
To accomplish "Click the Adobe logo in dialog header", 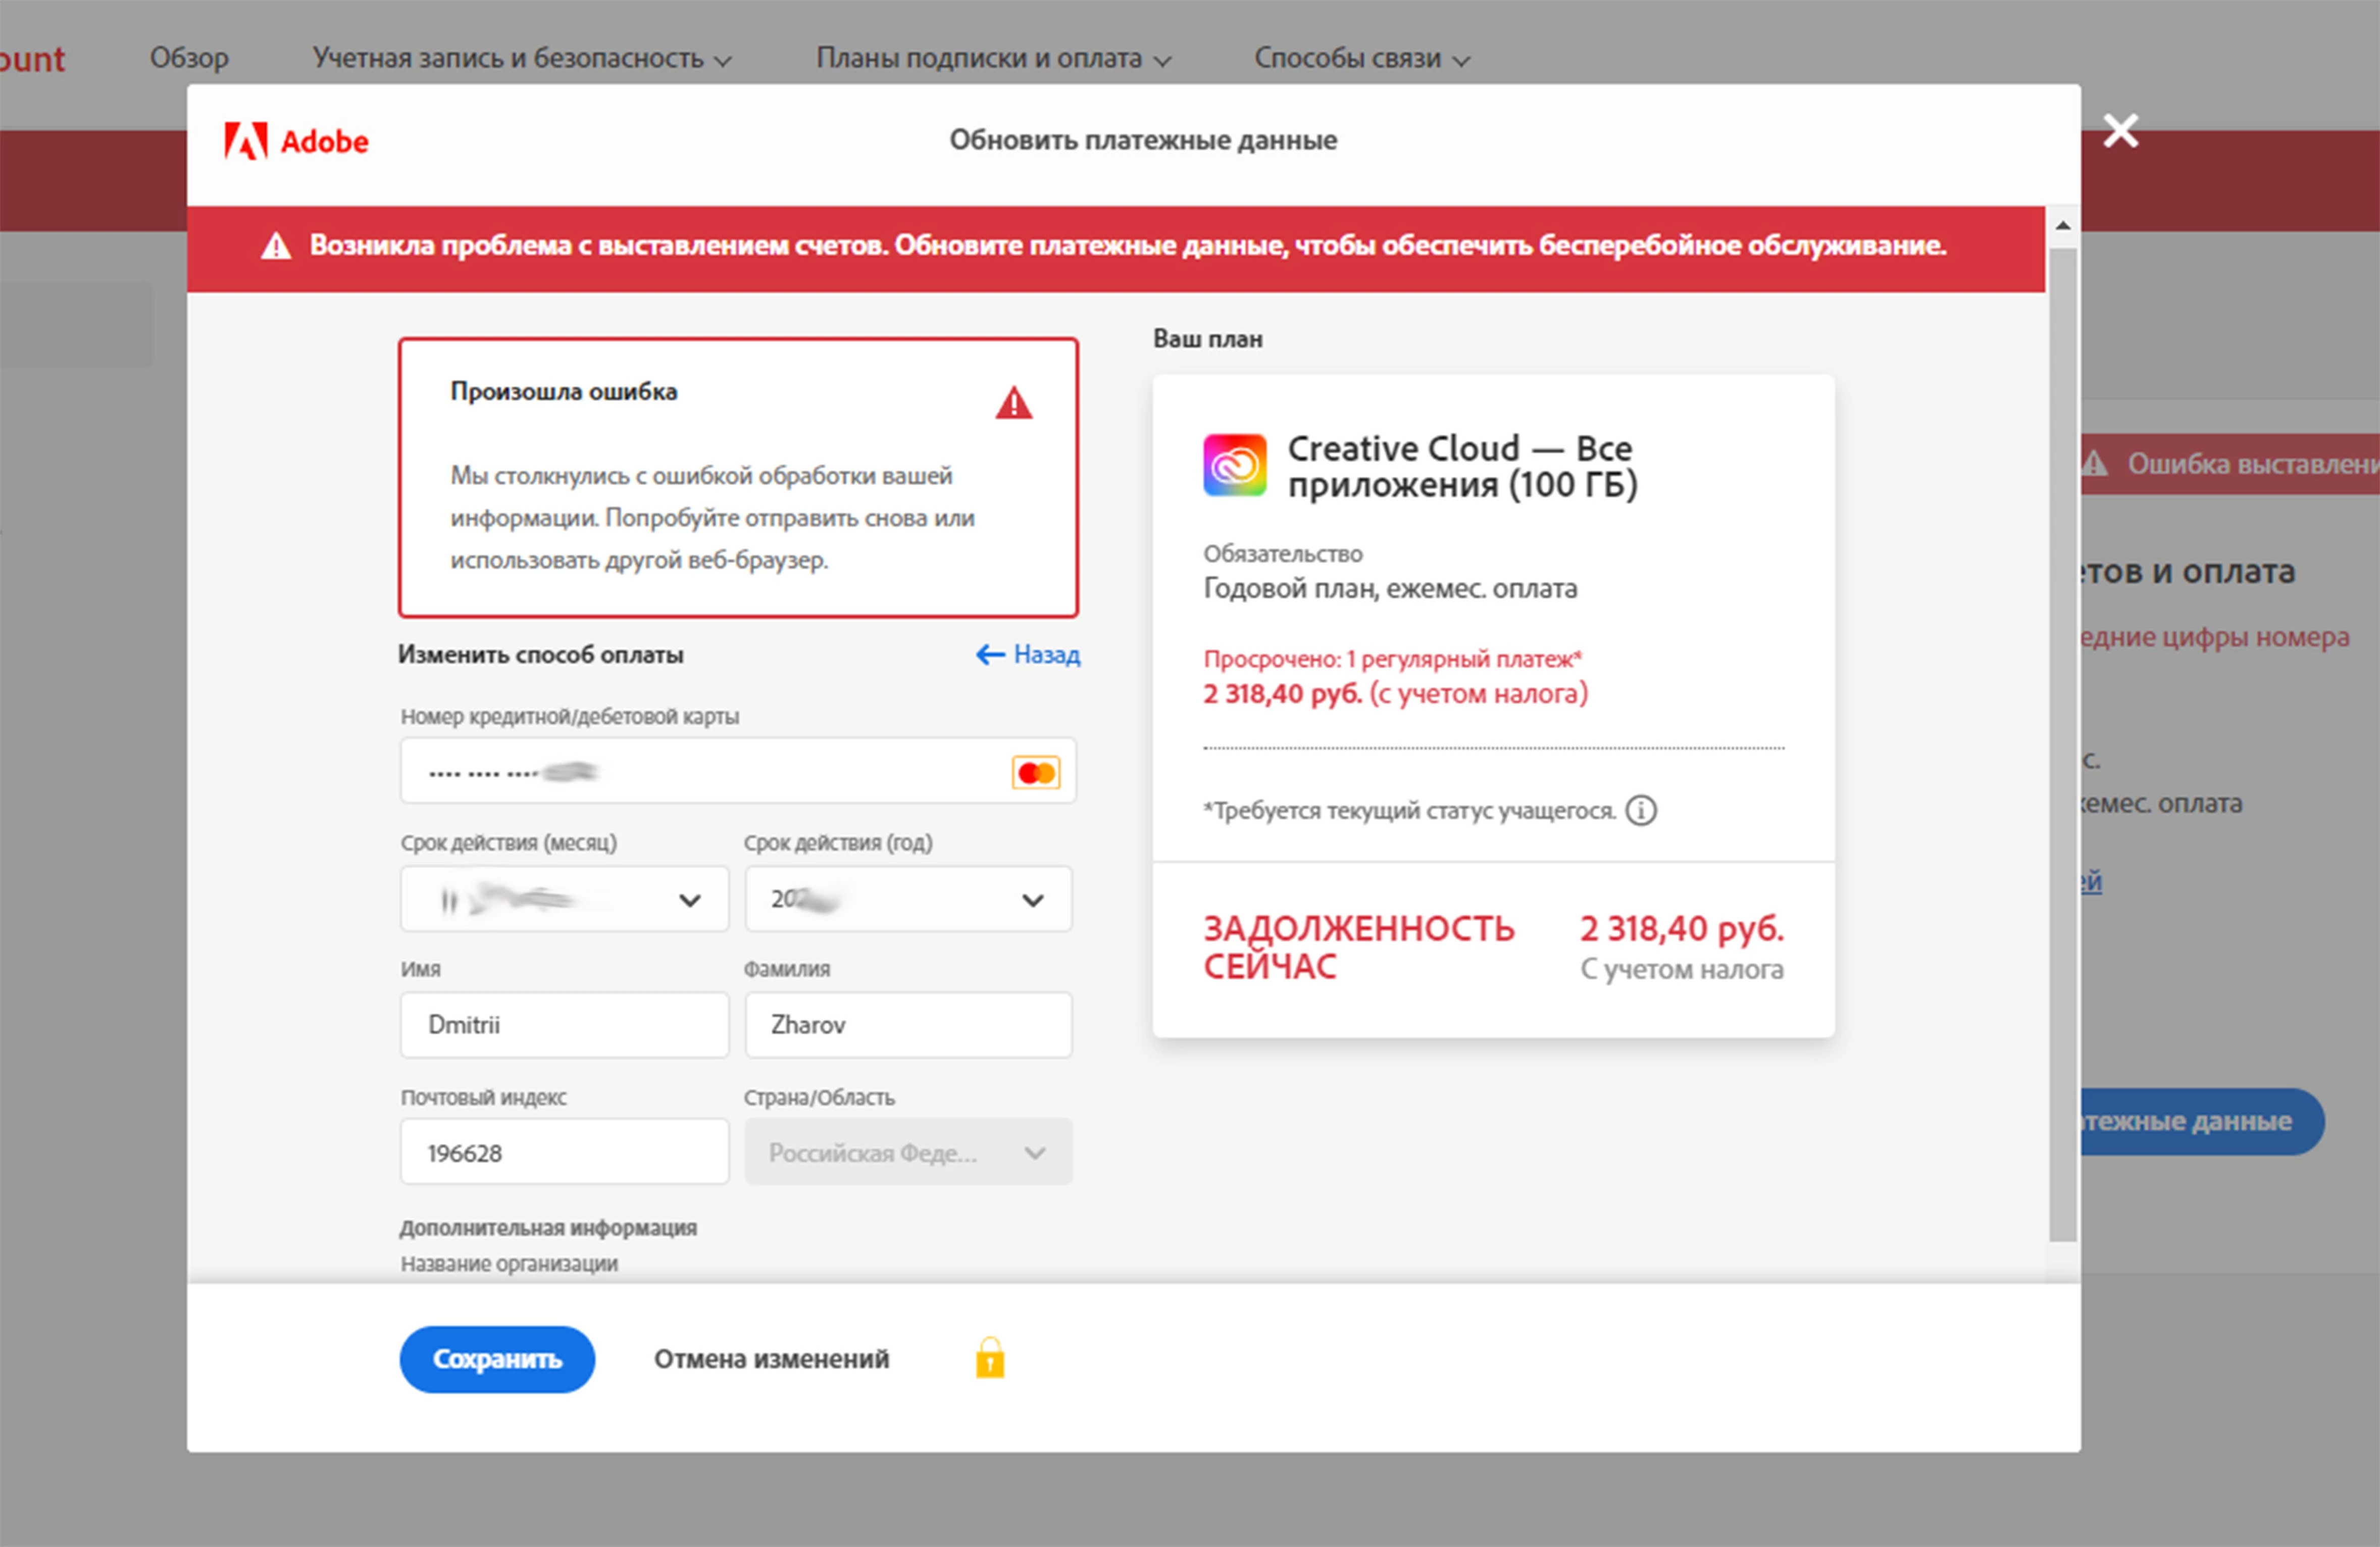I will (296, 141).
